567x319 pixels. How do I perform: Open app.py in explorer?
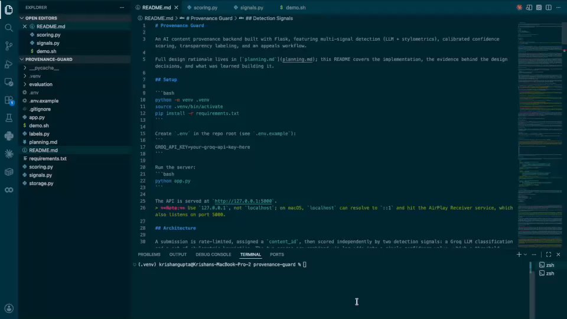pyautogui.click(x=37, y=118)
